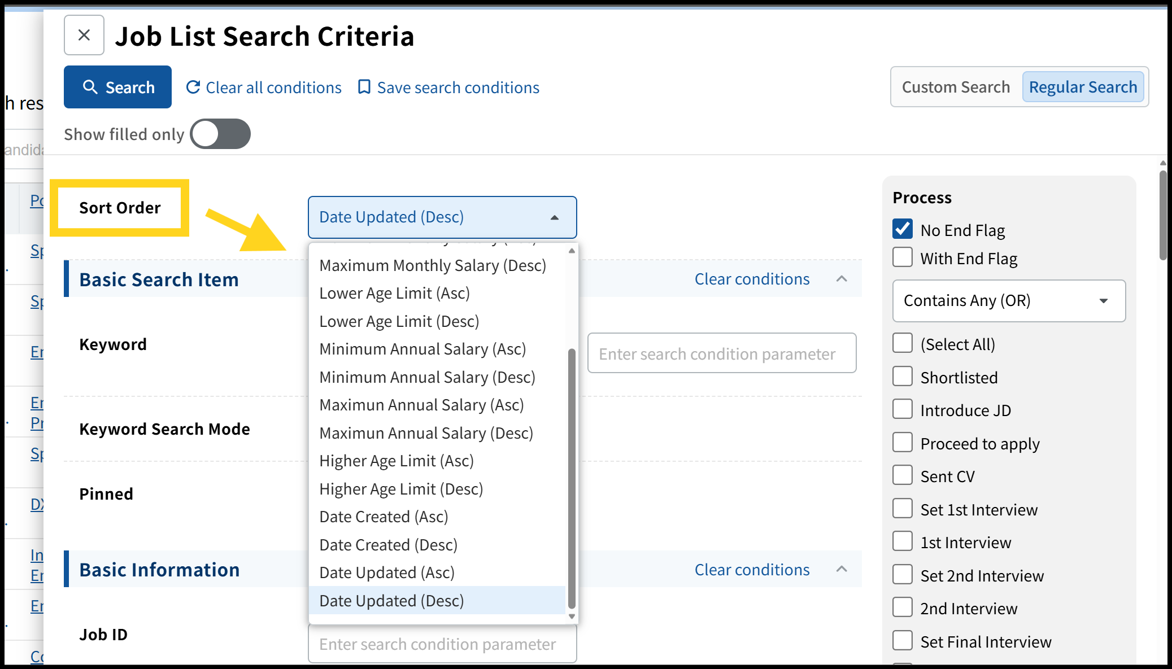
Task: Open the Contains Any (OR) dropdown
Action: (1008, 301)
